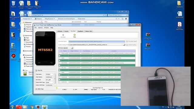Open Общий доступ dropdown in Explorer

coord(50,19)
